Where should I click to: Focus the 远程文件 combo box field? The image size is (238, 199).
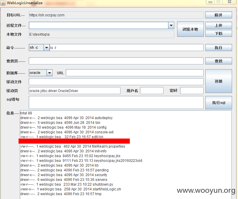click(99, 25)
